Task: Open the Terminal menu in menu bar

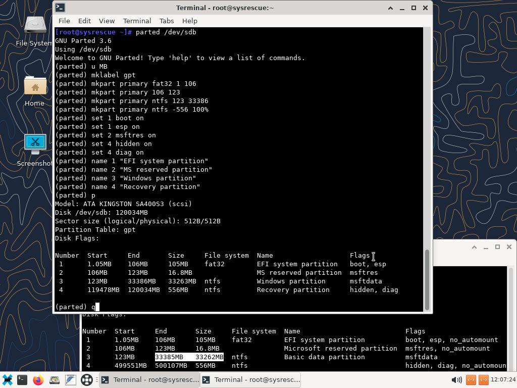Action: (x=137, y=21)
